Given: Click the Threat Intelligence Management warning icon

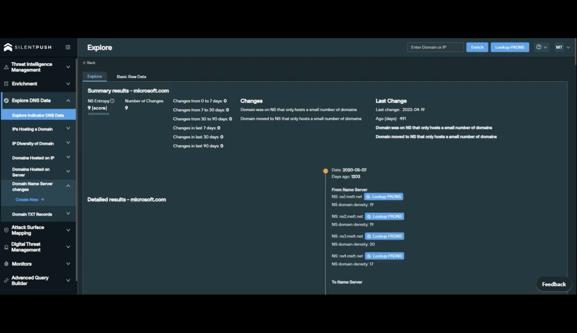Looking at the screenshot, I should (6, 67).
